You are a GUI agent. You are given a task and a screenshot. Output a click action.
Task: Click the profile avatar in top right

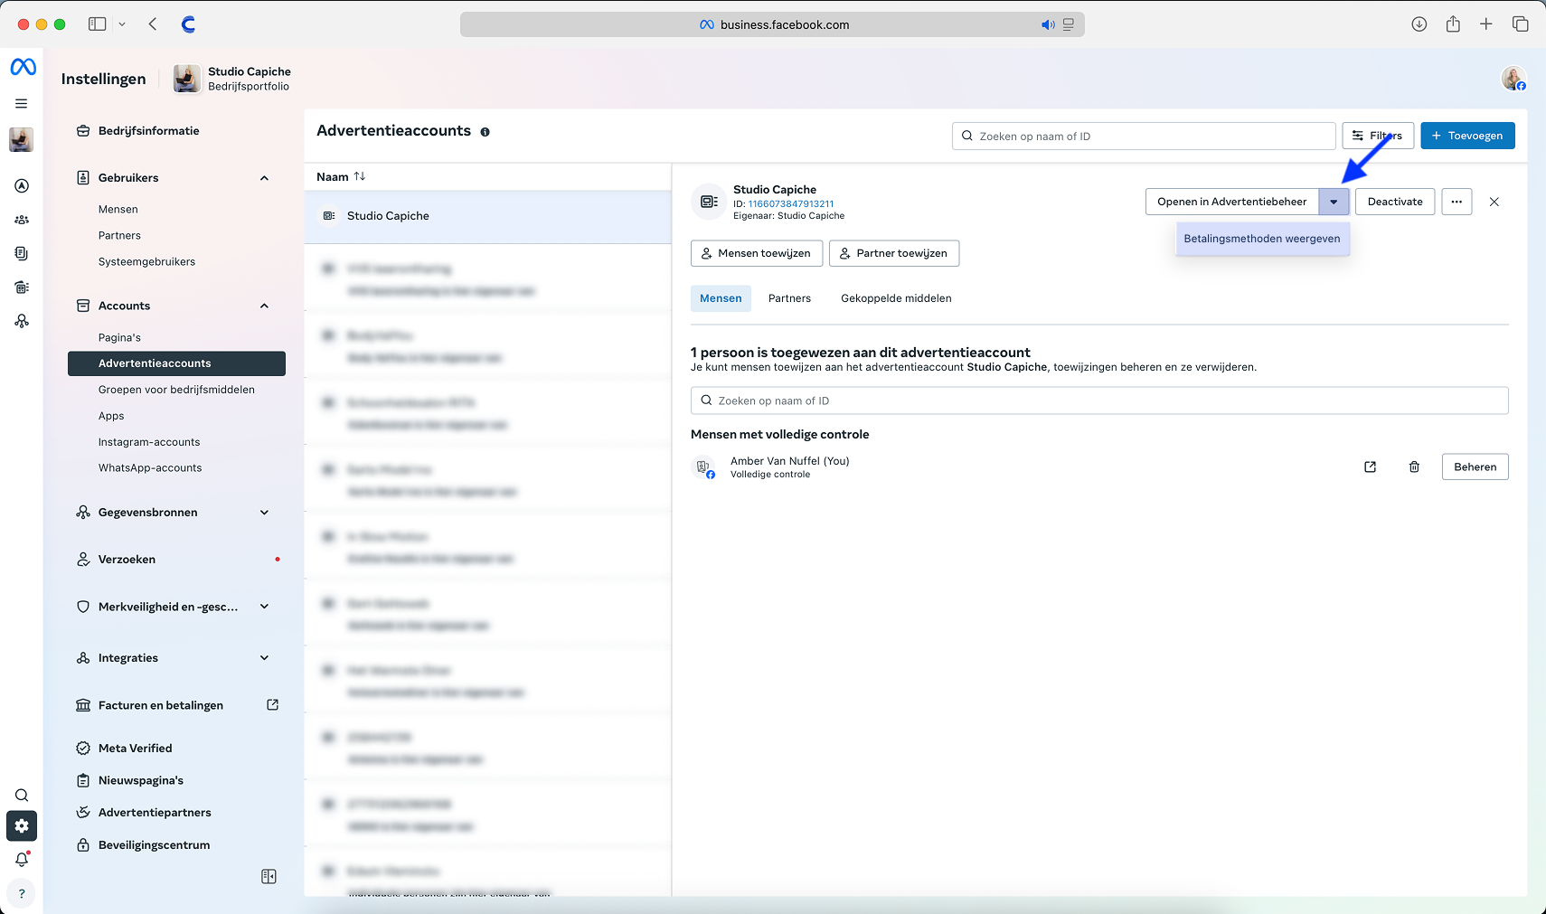point(1513,79)
